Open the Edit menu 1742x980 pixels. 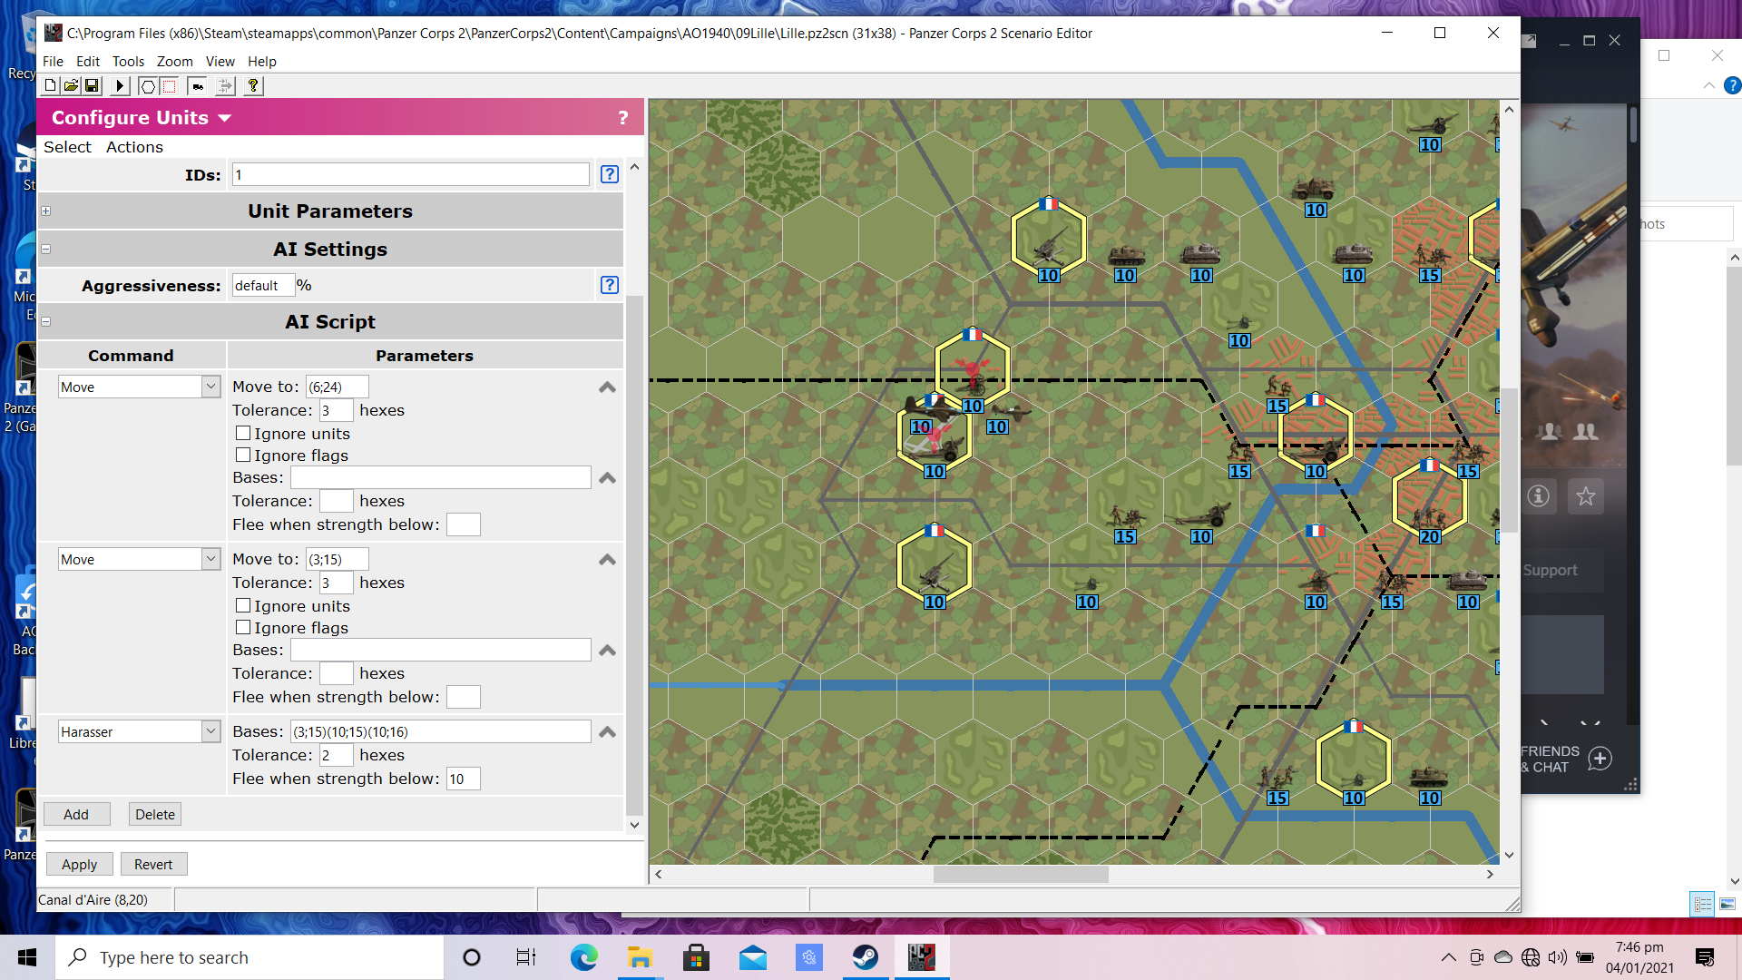click(x=88, y=62)
